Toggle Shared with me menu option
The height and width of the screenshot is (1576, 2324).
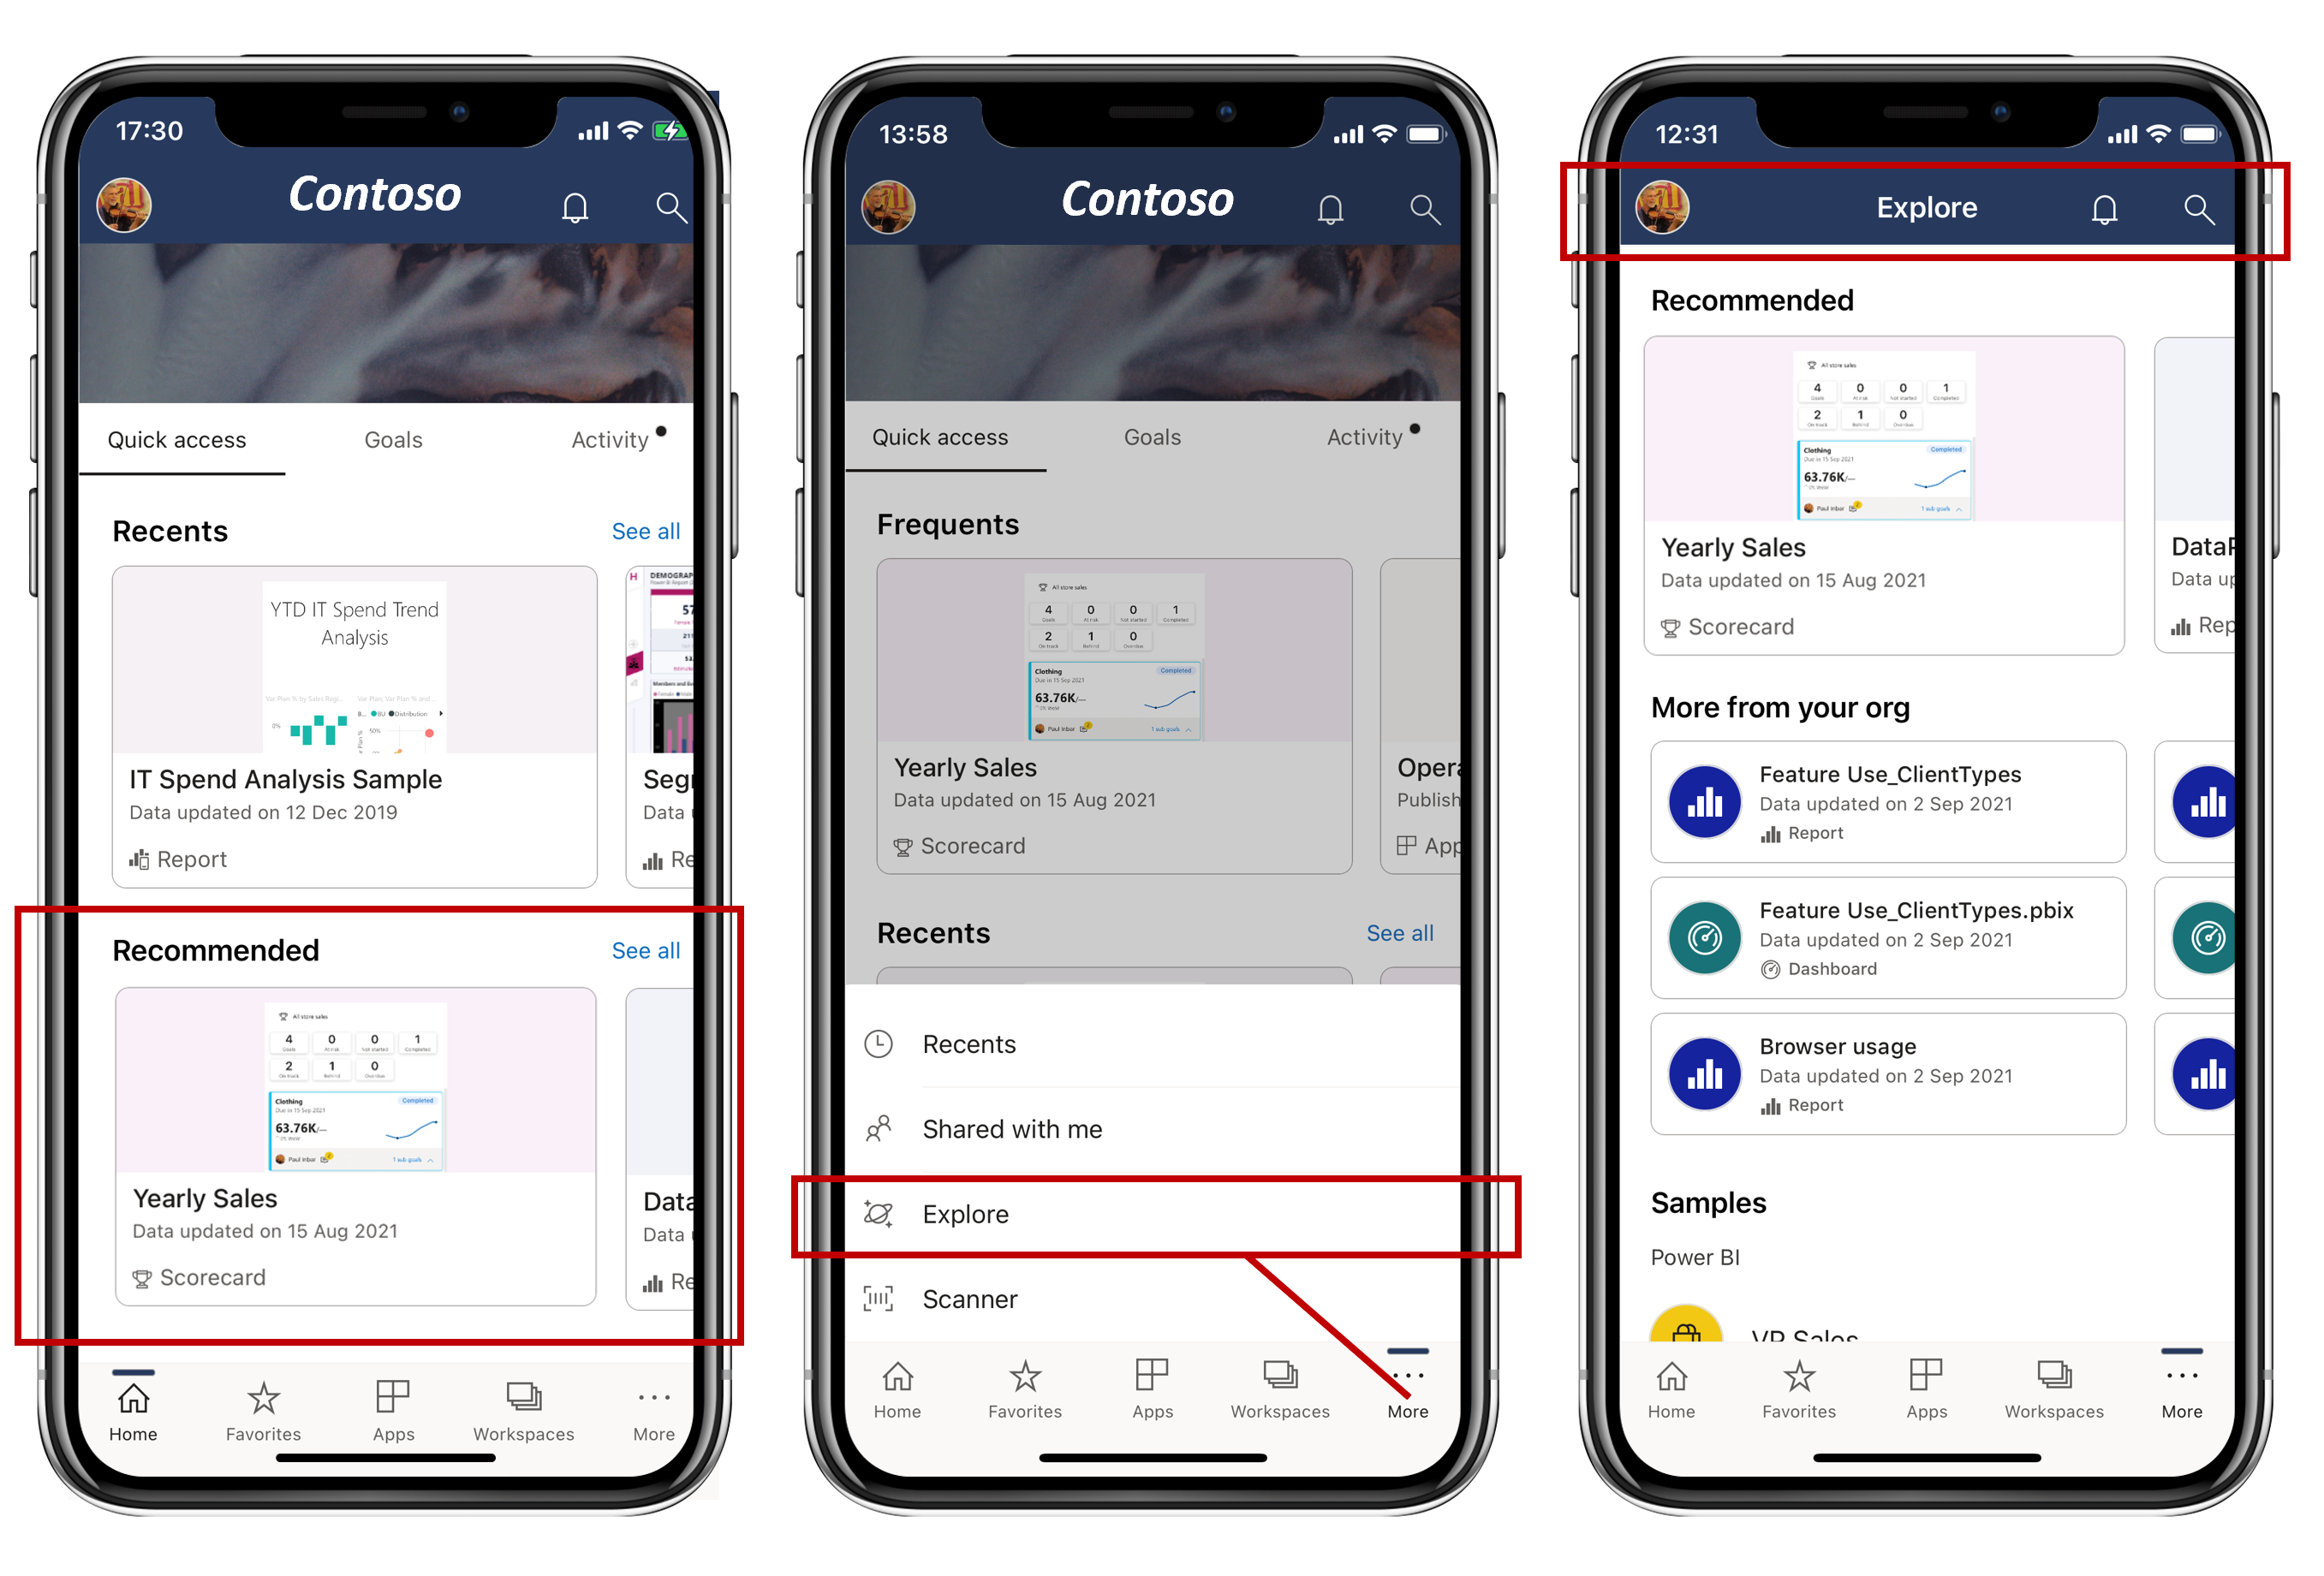(x=1159, y=1126)
